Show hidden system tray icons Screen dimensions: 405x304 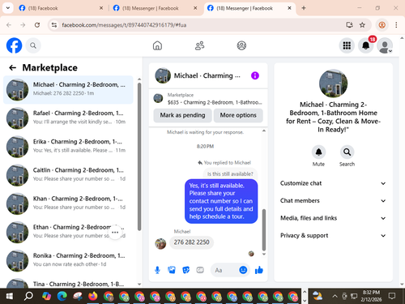pyautogui.click(x=335, y=296)
